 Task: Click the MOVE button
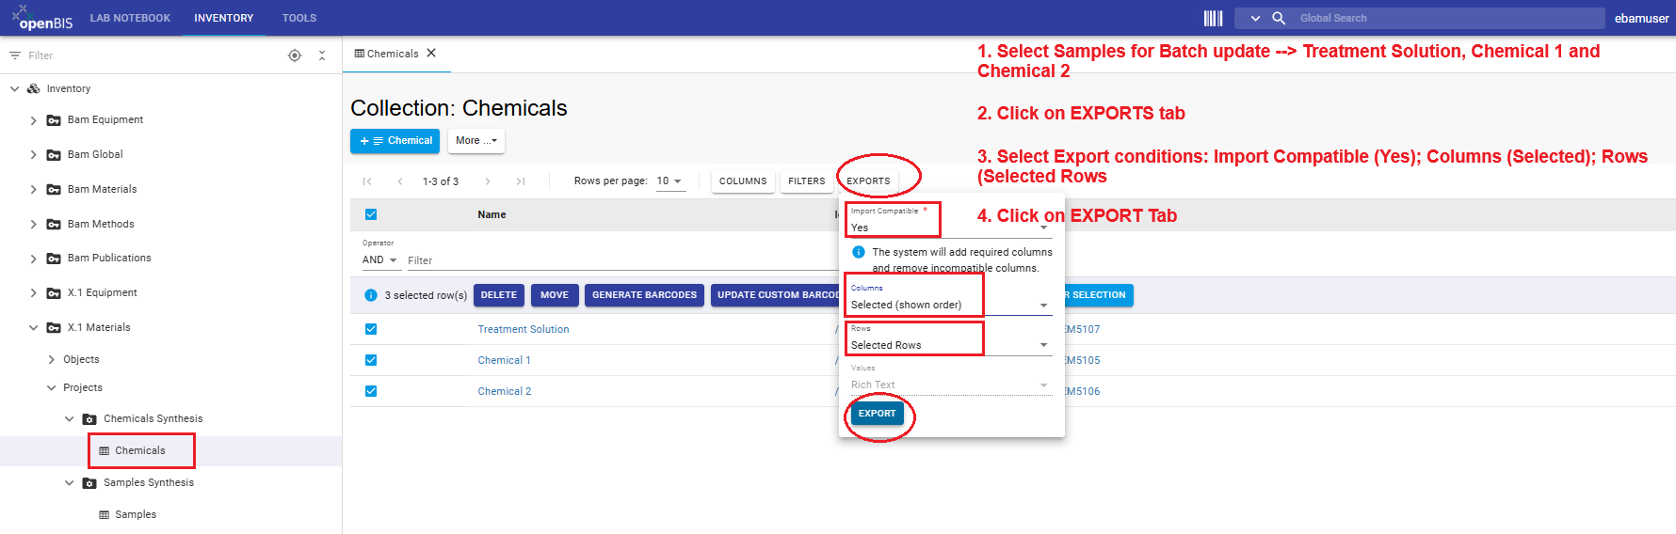pos(555,295)
